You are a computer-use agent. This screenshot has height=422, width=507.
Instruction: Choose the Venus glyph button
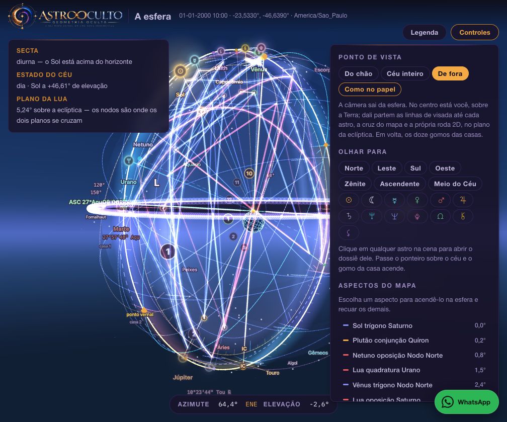tap(417, 200)
